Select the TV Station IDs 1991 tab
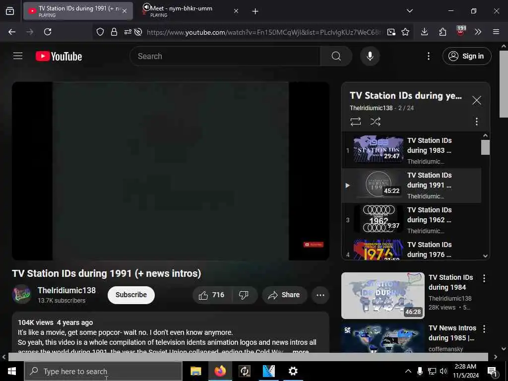 [78, 11]
